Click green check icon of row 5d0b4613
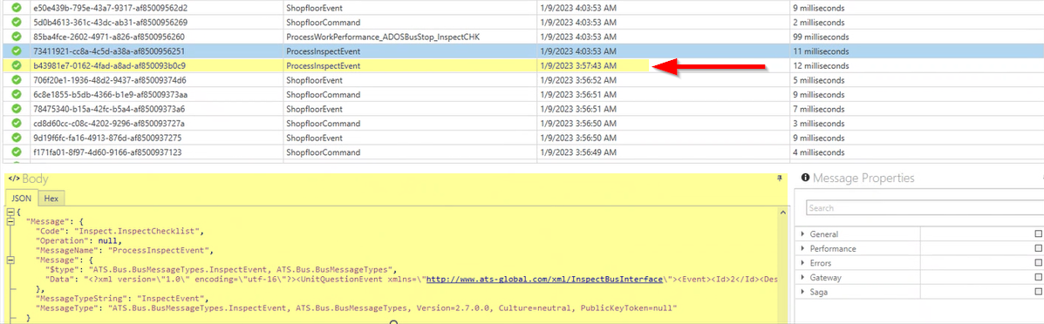The height and width of the screenshot is (324, 1044). click(17, 22)
